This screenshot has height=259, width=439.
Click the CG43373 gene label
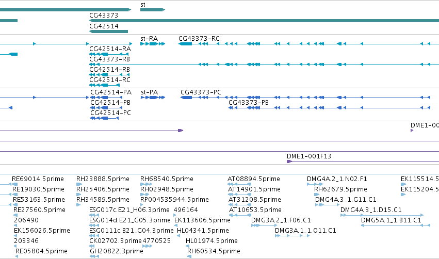tap(104, 15)
